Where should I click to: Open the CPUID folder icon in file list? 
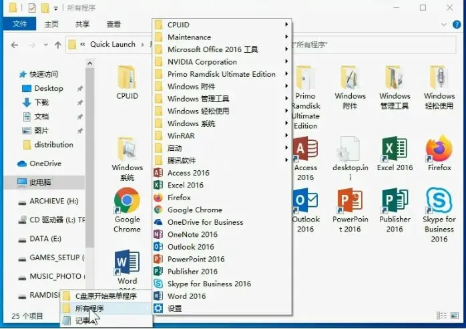pos(128,77)
